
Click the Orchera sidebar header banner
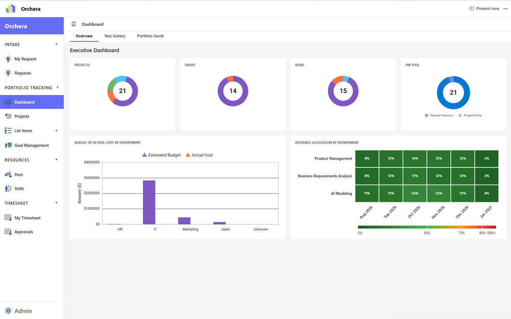[32, 26]
